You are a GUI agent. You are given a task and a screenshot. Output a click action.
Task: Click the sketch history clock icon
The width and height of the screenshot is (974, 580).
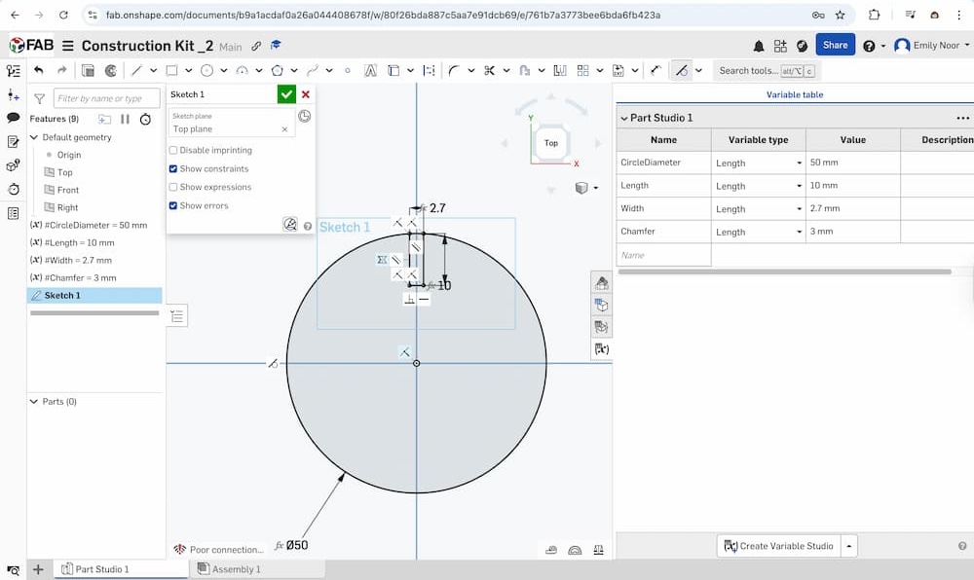click(304, 116)
